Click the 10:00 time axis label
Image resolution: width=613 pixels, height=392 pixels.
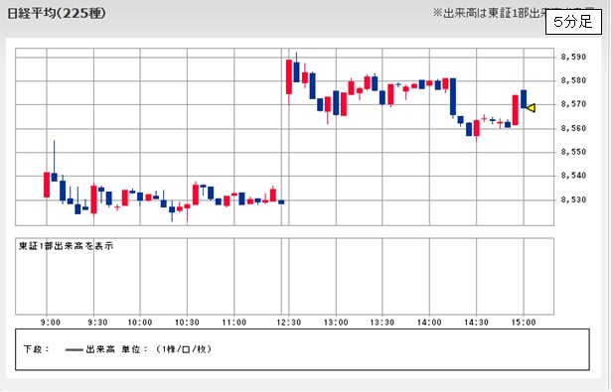(x=140, y=323)
